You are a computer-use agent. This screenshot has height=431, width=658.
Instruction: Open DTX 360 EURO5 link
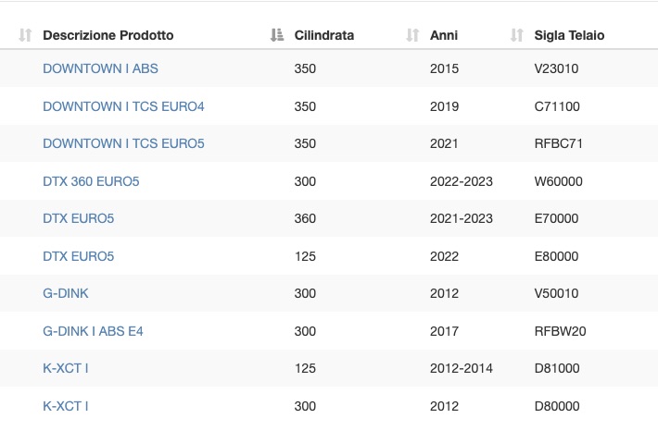coord(91,181)
